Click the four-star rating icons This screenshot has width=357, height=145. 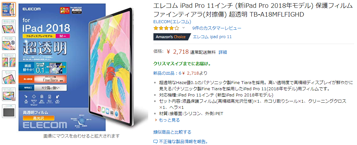coord(166,28)
